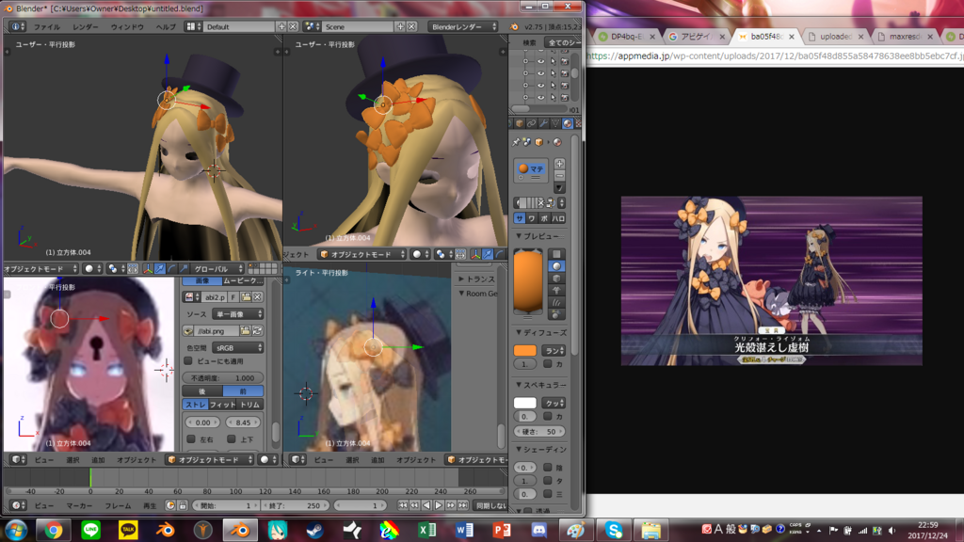
Task: Open Skype from the taskbar
Action: [613, 530]
